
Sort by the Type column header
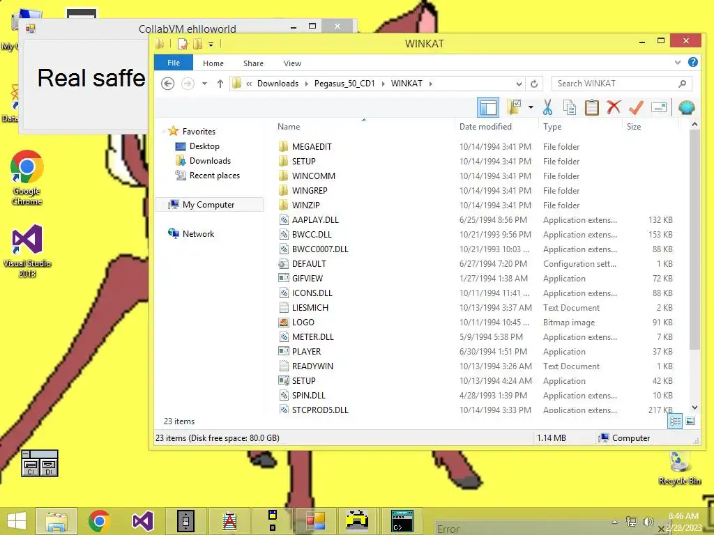tap(552, 127)
